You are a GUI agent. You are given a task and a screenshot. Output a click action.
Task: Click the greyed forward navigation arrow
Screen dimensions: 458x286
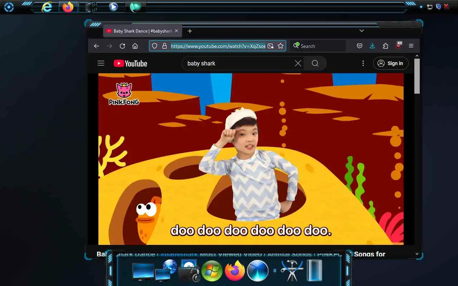pyautogui.click(x=109, y=46)
